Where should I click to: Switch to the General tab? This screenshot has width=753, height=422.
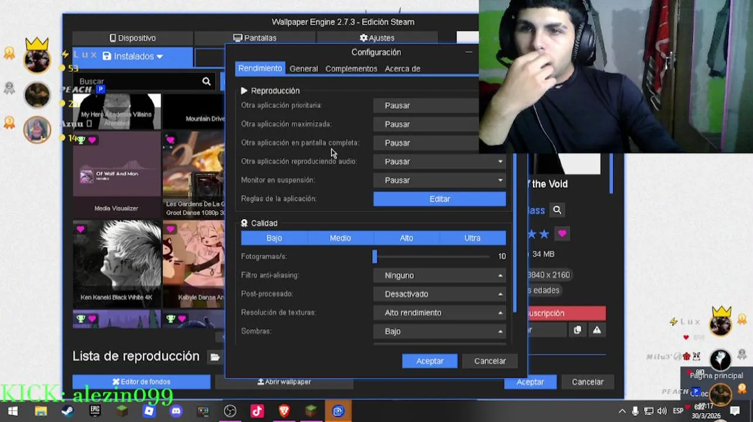coord(304,69)
